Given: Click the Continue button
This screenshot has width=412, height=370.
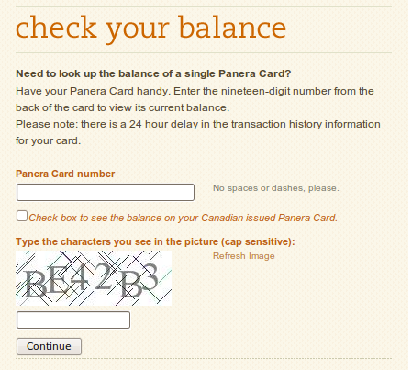Looking at the screenshot, I should 49,346.
